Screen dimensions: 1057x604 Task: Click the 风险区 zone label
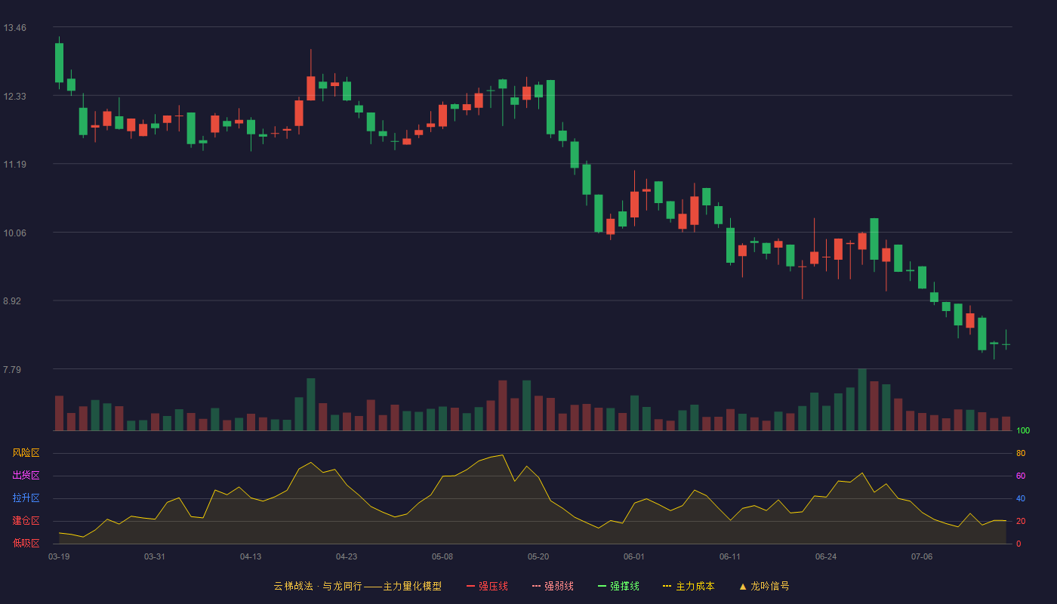point(26,453)
